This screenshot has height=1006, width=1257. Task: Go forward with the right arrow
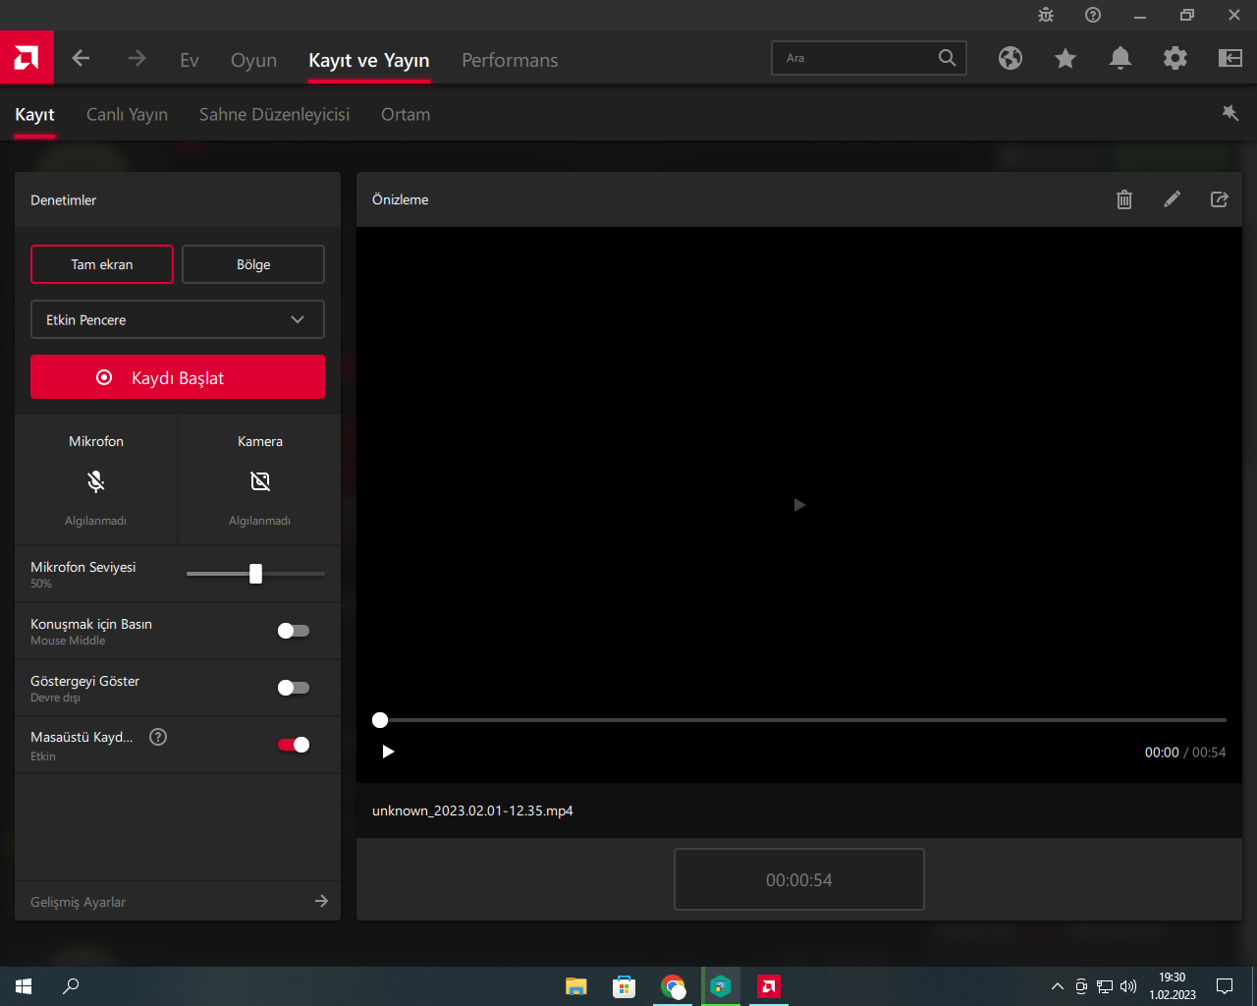137,59
